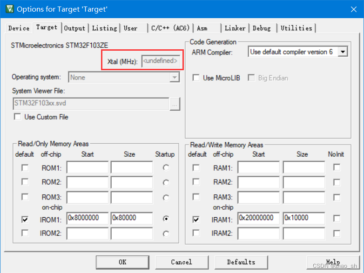Reset settings with Defaults button

[x=241, y=262]
